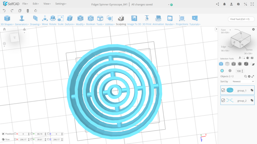
Task: Open the Render tool
Action: pyautogui.click(x=170, y=20)
